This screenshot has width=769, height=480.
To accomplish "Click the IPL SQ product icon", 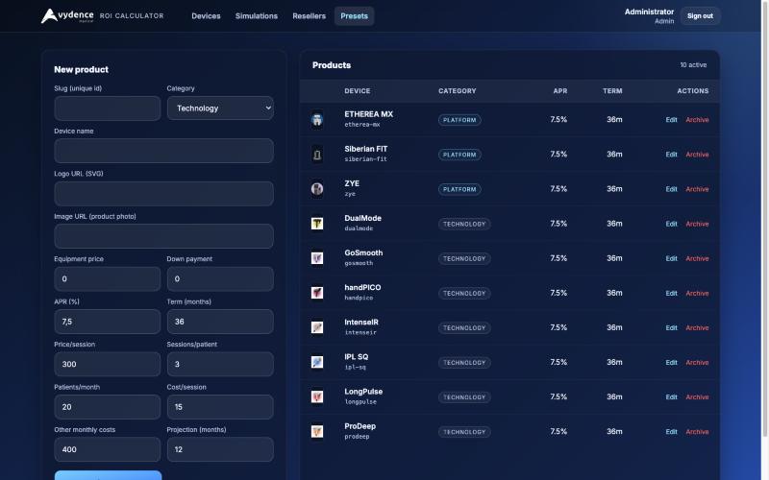I will (317, 363).
